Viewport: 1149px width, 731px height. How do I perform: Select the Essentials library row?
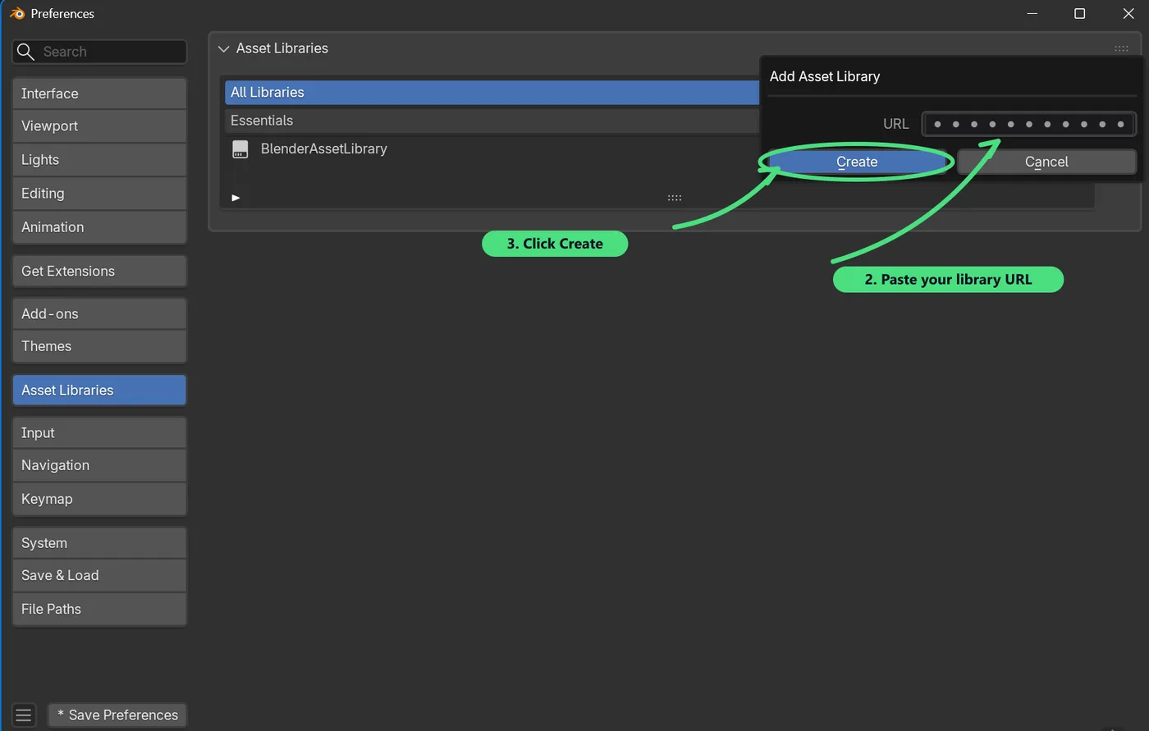tap(492, 121)
